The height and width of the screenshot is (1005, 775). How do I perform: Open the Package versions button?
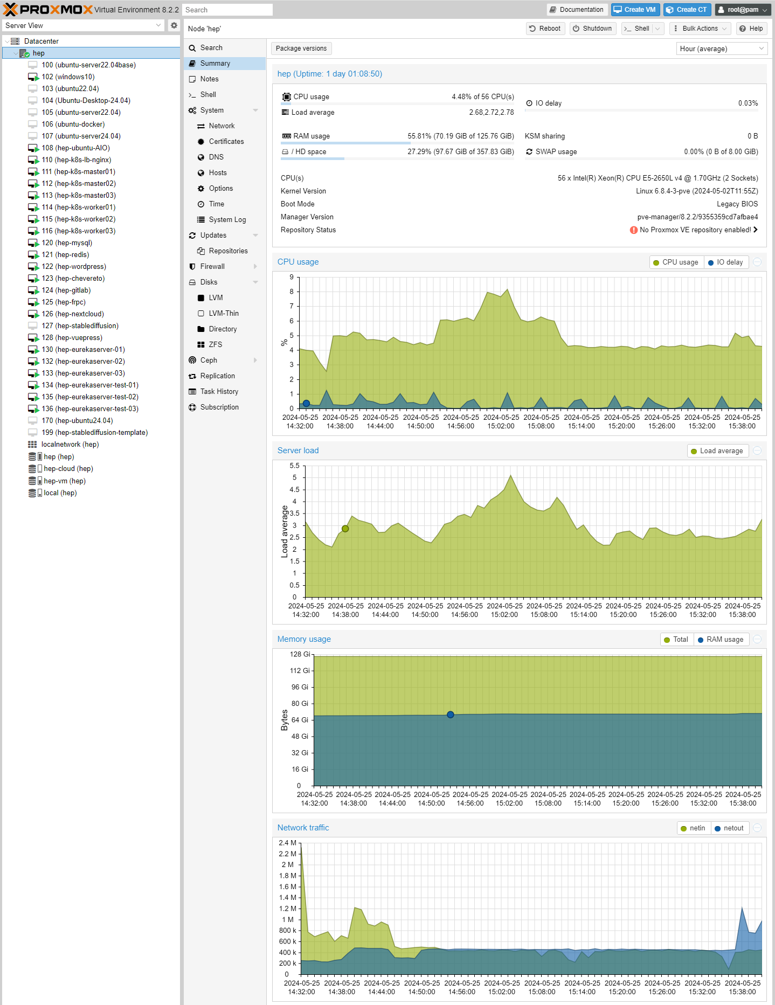(301, 48)
